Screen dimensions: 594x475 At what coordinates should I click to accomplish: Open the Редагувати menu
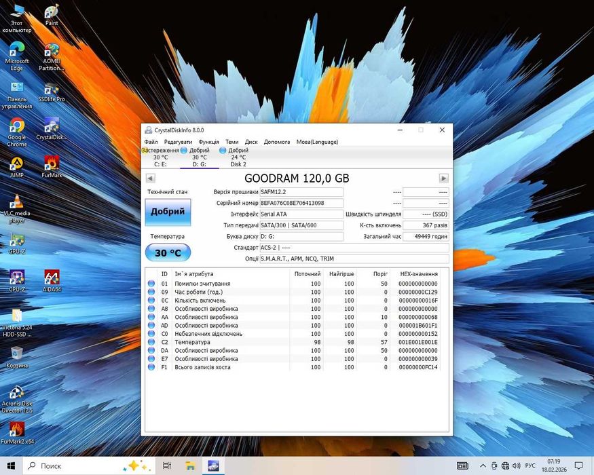pos(178,142)
